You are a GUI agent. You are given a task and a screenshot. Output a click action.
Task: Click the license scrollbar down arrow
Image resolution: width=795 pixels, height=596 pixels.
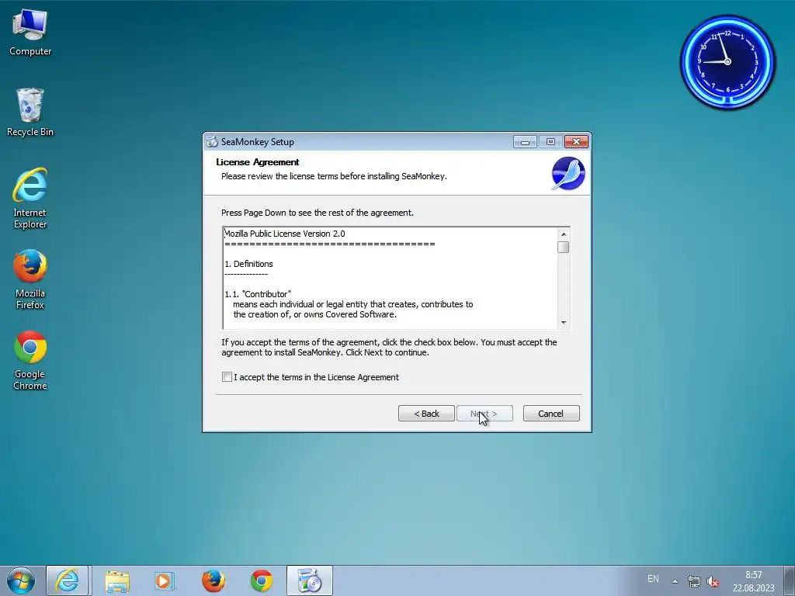564,323
